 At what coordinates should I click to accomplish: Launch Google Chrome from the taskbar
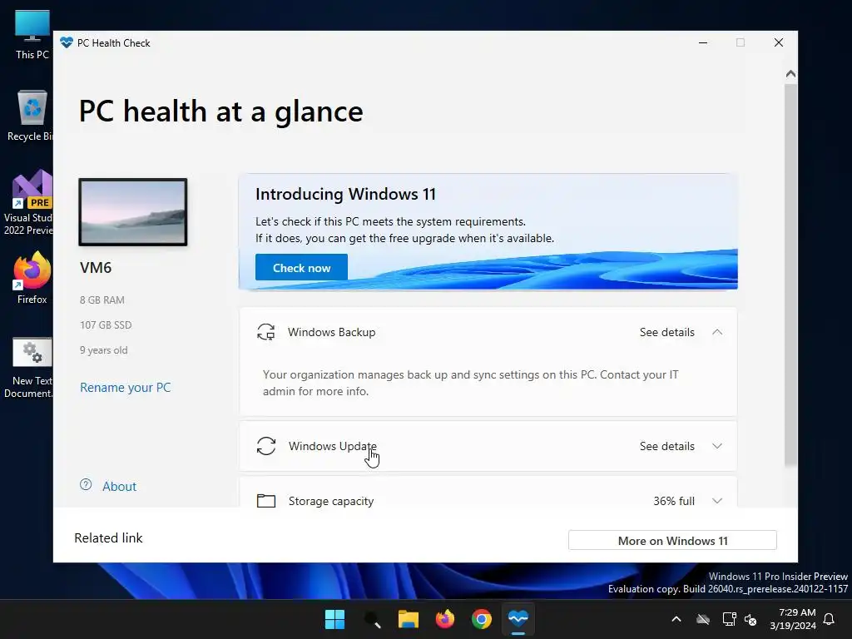(482, 619)
